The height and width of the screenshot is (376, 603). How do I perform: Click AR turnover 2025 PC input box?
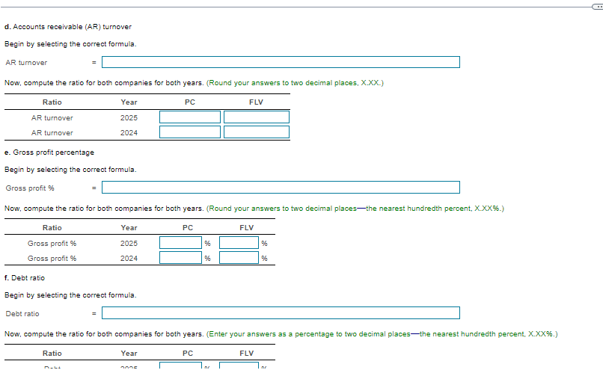click(190, 117)
